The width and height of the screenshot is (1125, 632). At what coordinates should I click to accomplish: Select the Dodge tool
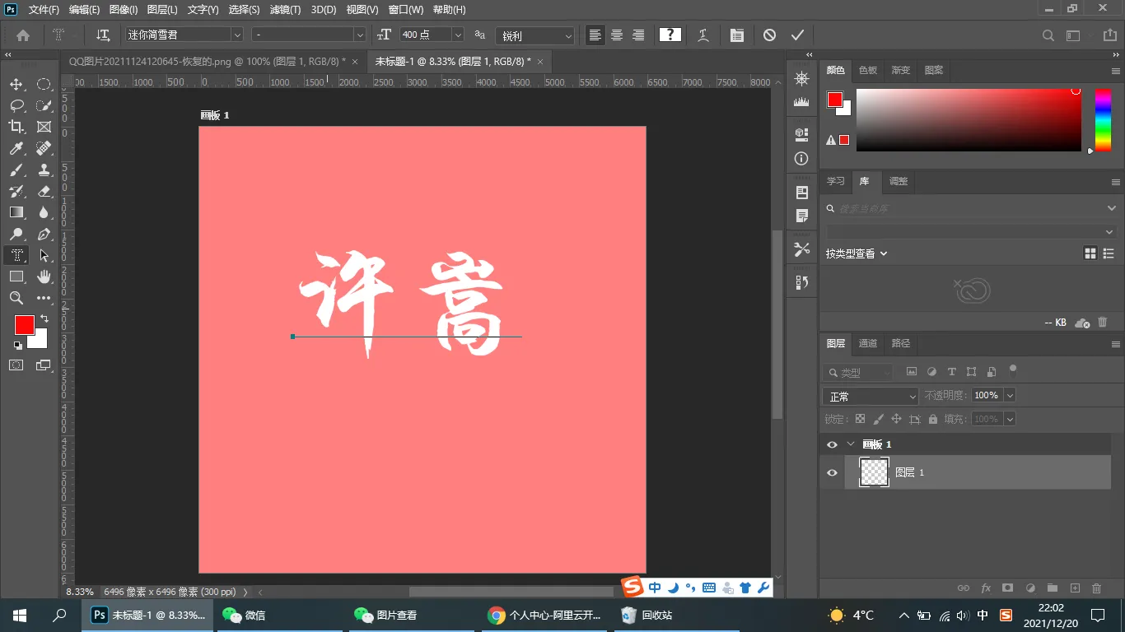(x=16, y=234)
